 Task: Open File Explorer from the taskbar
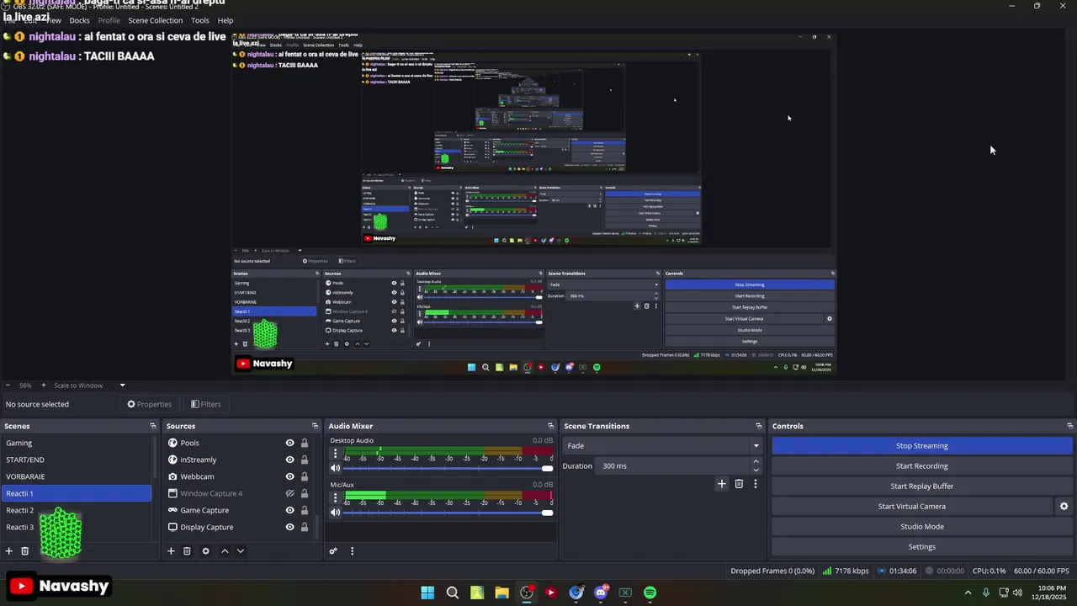501,593
